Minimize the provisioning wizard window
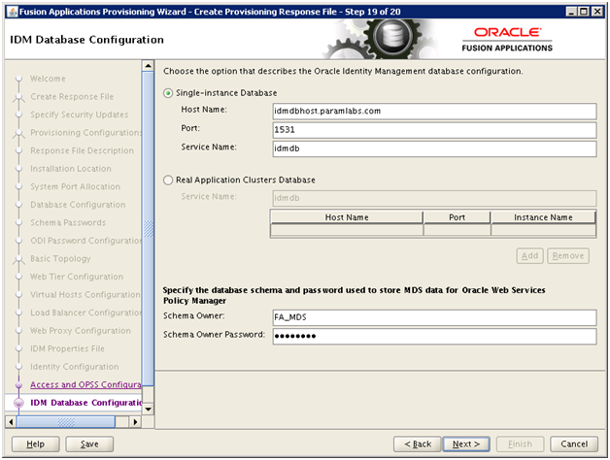The height and width of the screenshot is (460, 610). [x=571, y=12]
